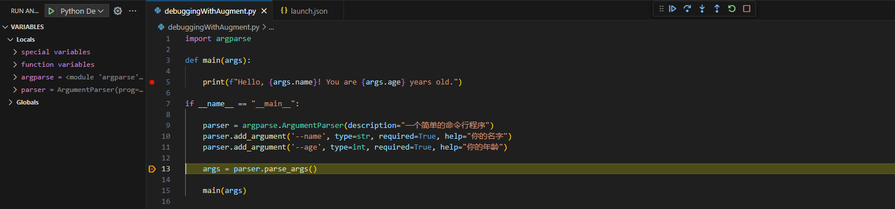This screenshot has width=895, height=209.
Task: Close the debuggingWithAugment.py tab
Action: click(263, 11)
